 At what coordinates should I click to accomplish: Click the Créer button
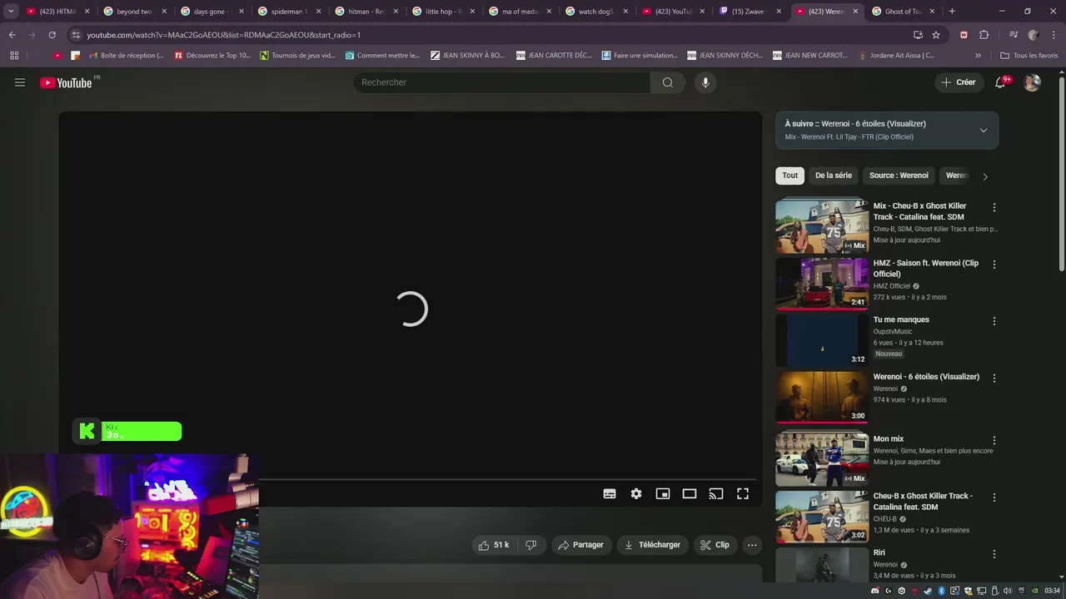point(959,82)
